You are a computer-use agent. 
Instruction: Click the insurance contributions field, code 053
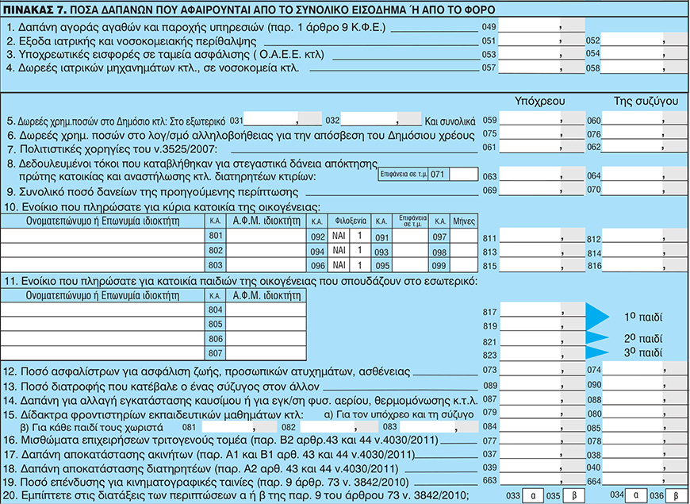pos(542,53)
